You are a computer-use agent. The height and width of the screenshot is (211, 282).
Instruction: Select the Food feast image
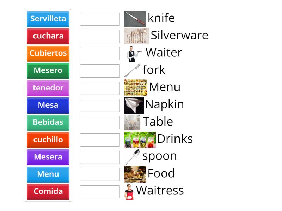[136, 173]
